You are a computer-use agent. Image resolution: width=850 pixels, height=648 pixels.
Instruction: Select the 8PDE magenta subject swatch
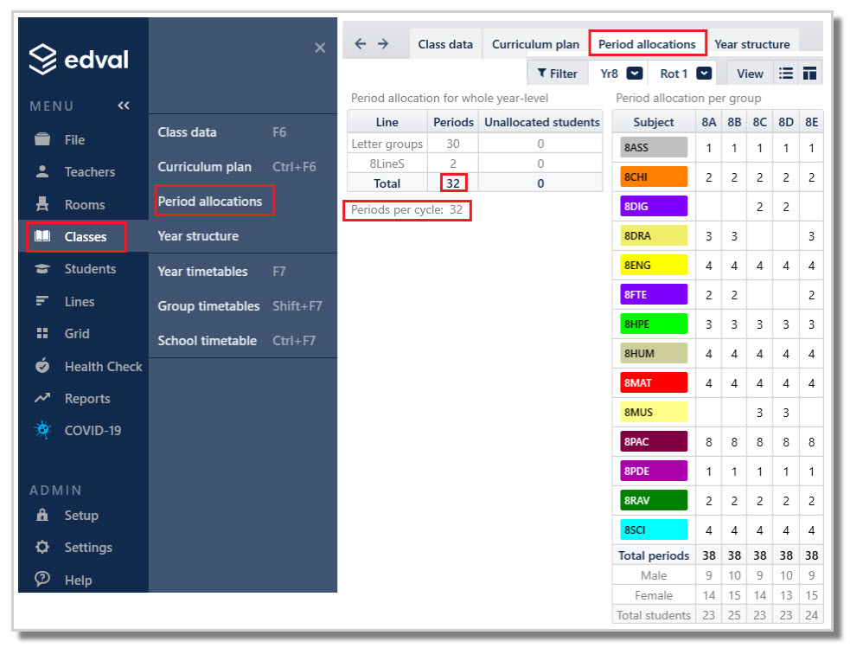[x=653, y=471]
